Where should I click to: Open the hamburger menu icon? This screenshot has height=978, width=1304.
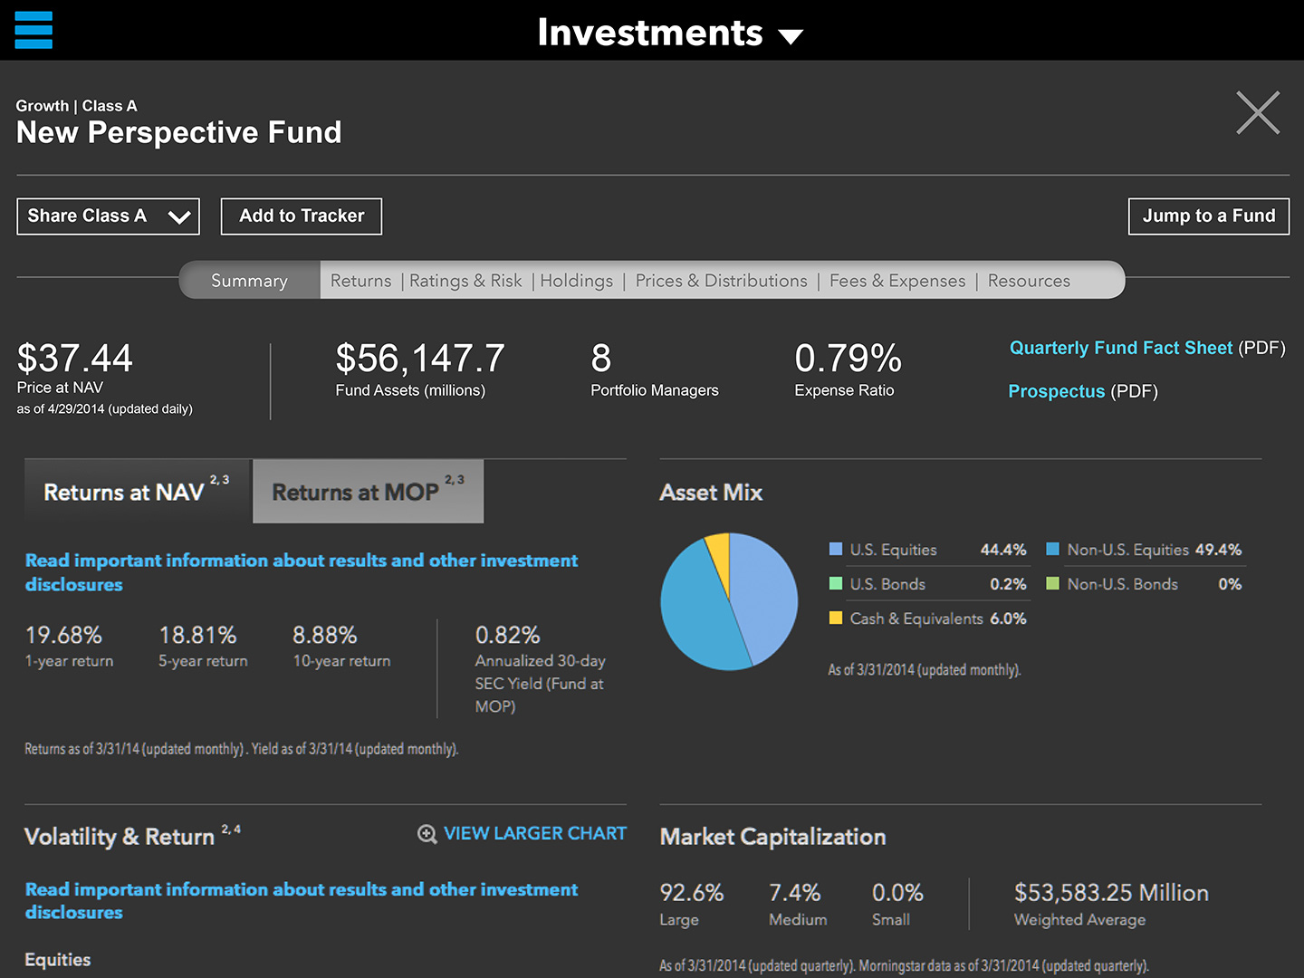[x=34, y=30]
